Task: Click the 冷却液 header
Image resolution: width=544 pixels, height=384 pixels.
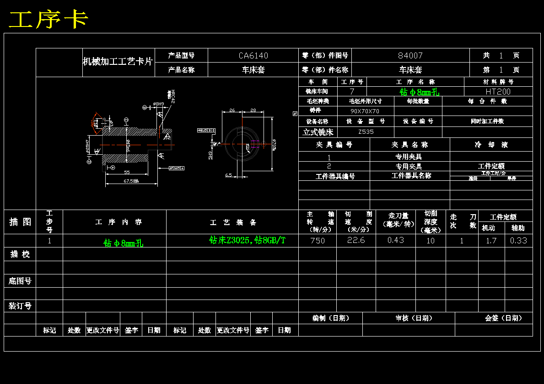Action: (491, 145)
